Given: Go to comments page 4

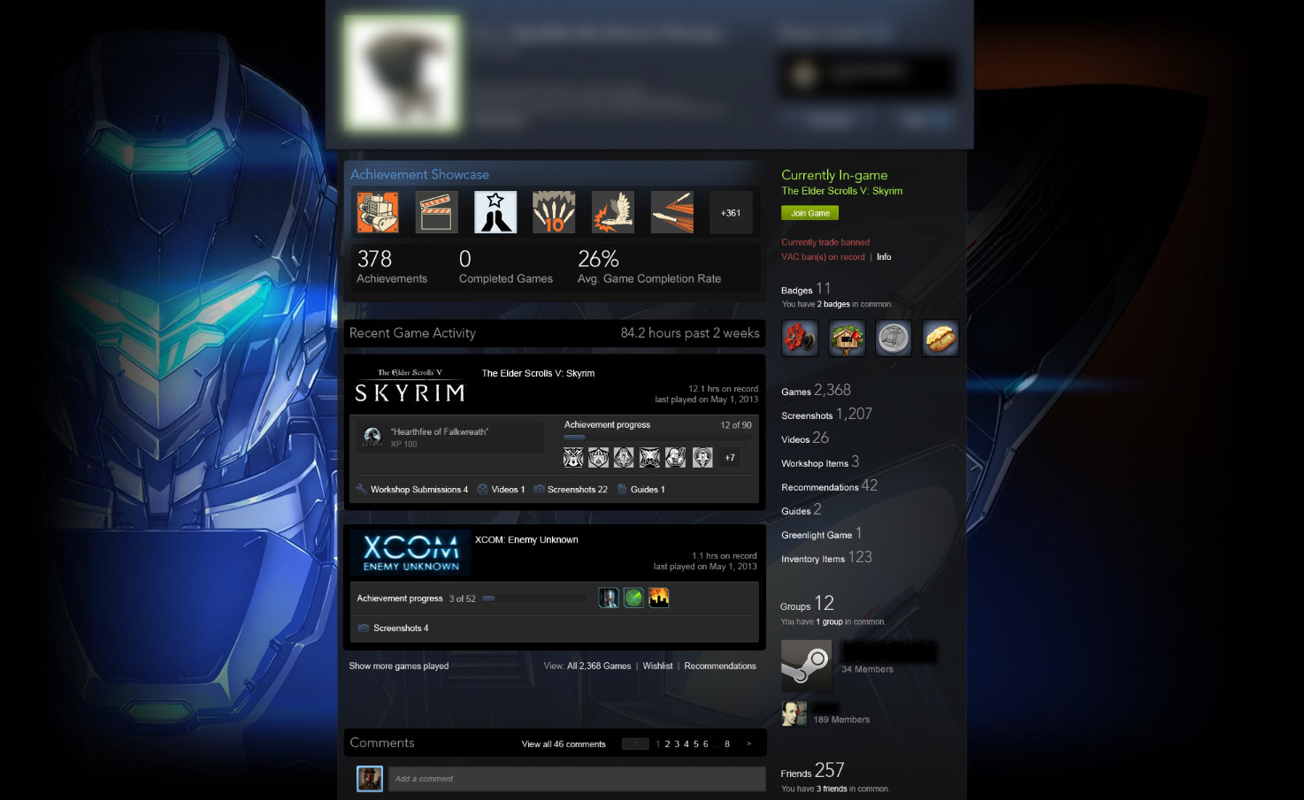Looking at the screenshot, I should coord(687,744).
